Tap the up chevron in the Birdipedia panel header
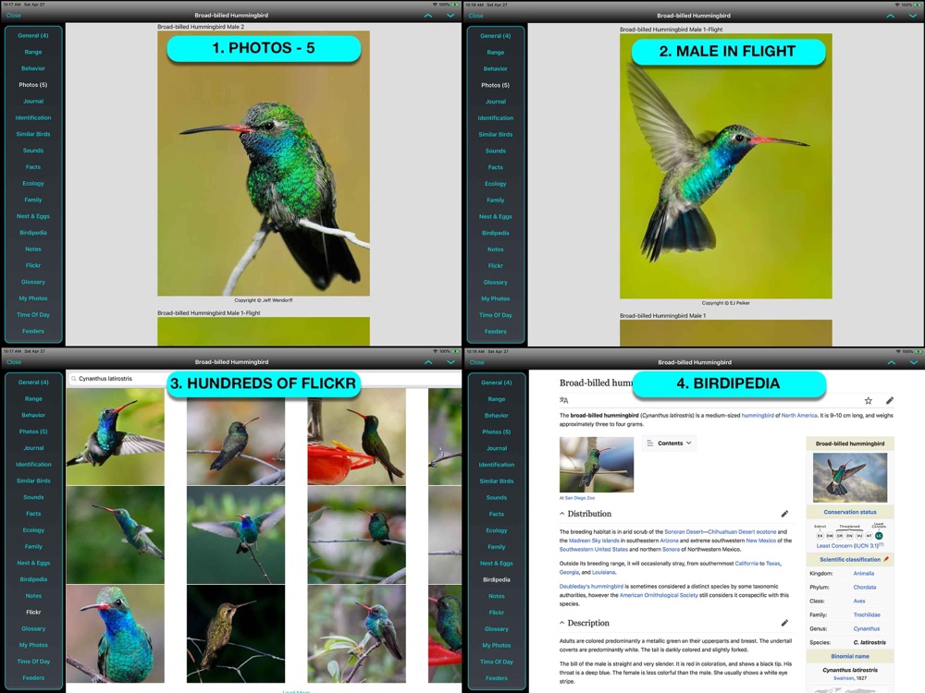Screen dimensions: 925x693 coord(892,362)
